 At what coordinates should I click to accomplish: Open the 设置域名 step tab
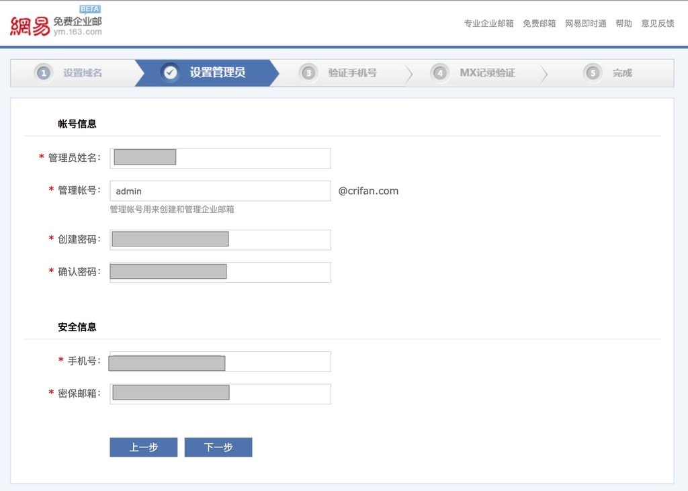73,73
